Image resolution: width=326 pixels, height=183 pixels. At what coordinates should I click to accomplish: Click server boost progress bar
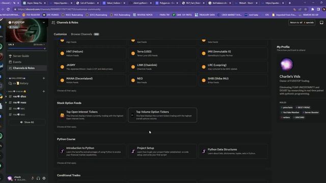[27, 49]
